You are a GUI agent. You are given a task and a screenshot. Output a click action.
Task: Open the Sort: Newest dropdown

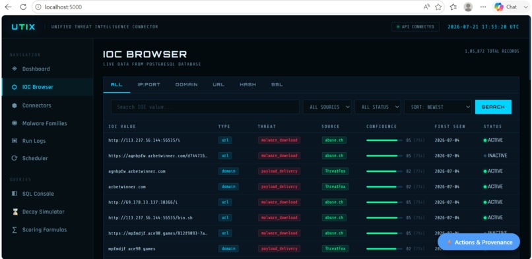pyautogui.click(x=438, y=107)
